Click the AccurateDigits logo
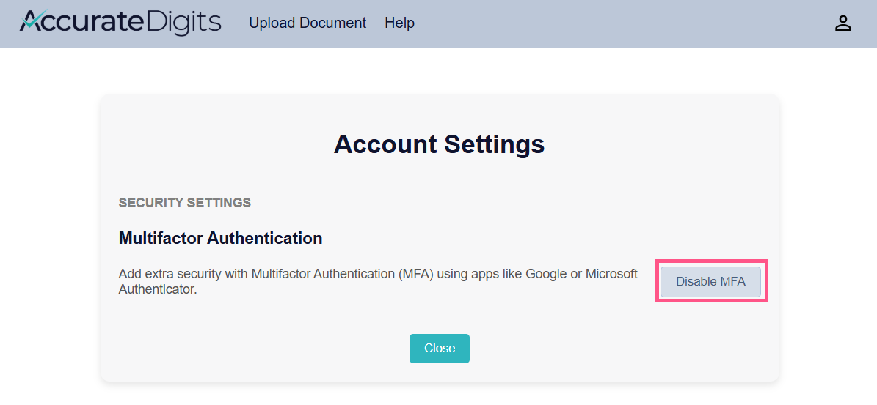The image size is (877, 405). click(x=120, y=23)
